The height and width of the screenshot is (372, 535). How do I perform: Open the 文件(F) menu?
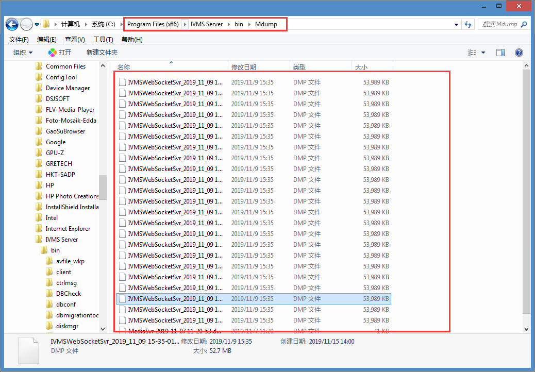pyautogui.click(x=19, y=40)
